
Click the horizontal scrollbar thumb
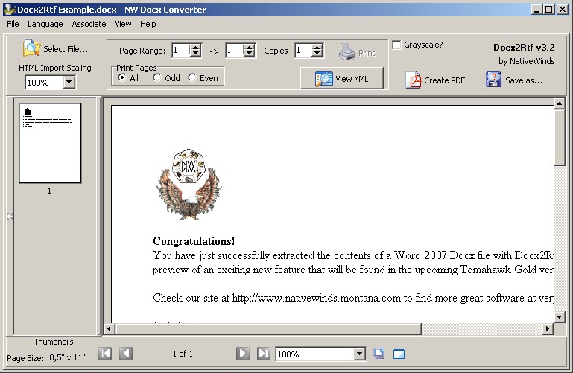click(x=268, y=328)
